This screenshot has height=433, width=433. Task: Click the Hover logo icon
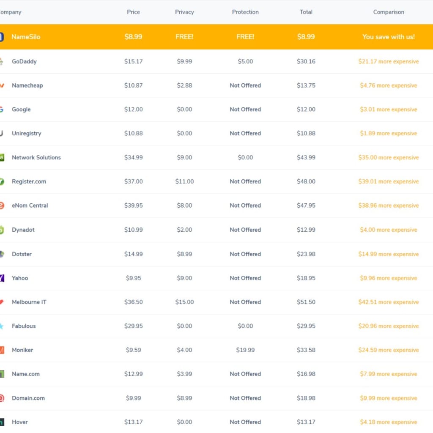[x=2, y=422]
